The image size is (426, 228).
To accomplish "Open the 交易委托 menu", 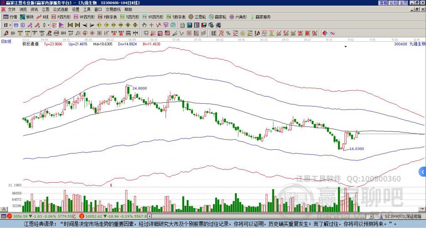I will tap(113, 10).
